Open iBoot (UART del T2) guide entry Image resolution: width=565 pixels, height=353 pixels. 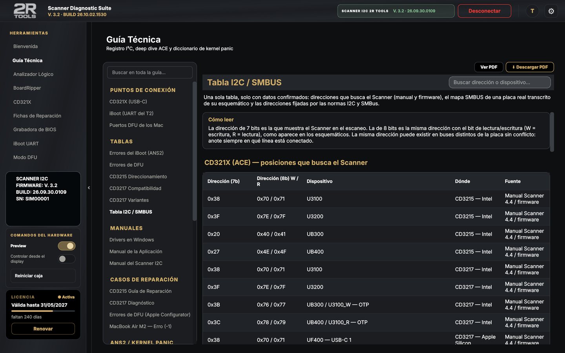(131, 113)
